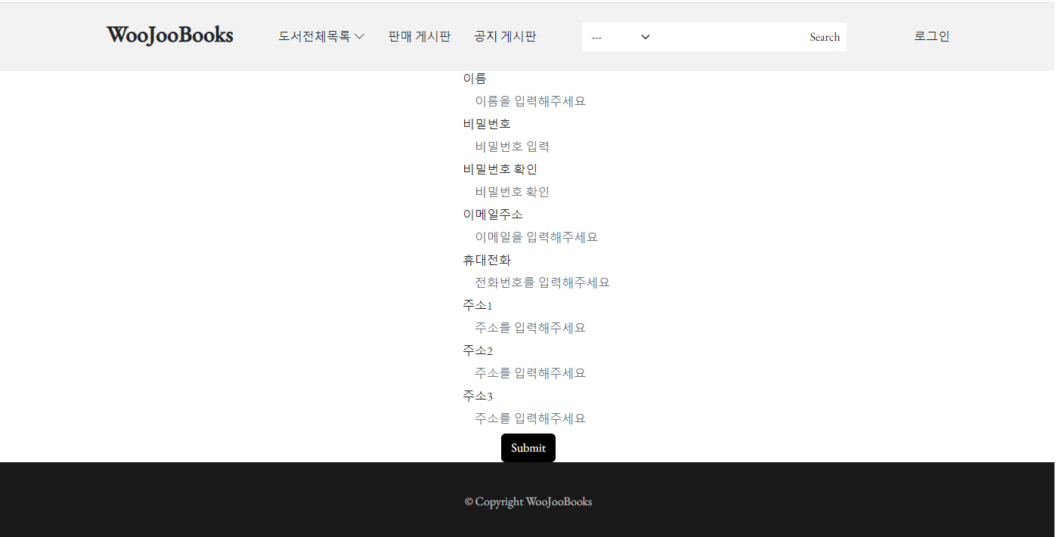This screenshot has width=1056, height=537.
Task: Expand the 도서전체목록 menu
Action: coord(321,36)
